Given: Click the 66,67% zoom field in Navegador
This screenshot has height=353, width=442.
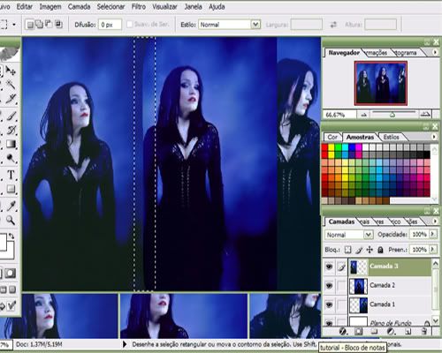Looking at the screenshot, I should tap(339, 115).
